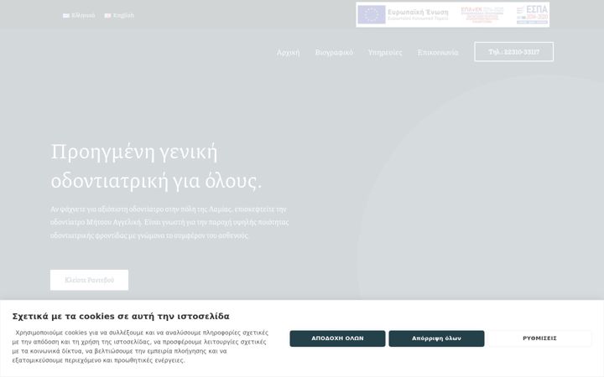
Task: Click the ΕΣΠΑ 2014-2020 logo
Action: pyautogui.click(x=533, y=14)
